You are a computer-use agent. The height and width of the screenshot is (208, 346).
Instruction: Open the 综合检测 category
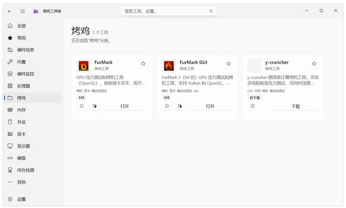[33, 170]
